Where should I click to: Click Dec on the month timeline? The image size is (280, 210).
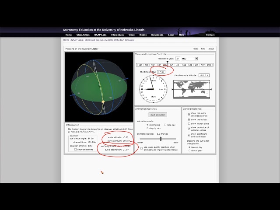click(209, 65)
